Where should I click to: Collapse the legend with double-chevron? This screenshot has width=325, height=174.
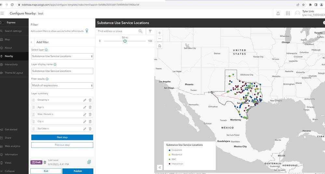[x=160, y=168]
